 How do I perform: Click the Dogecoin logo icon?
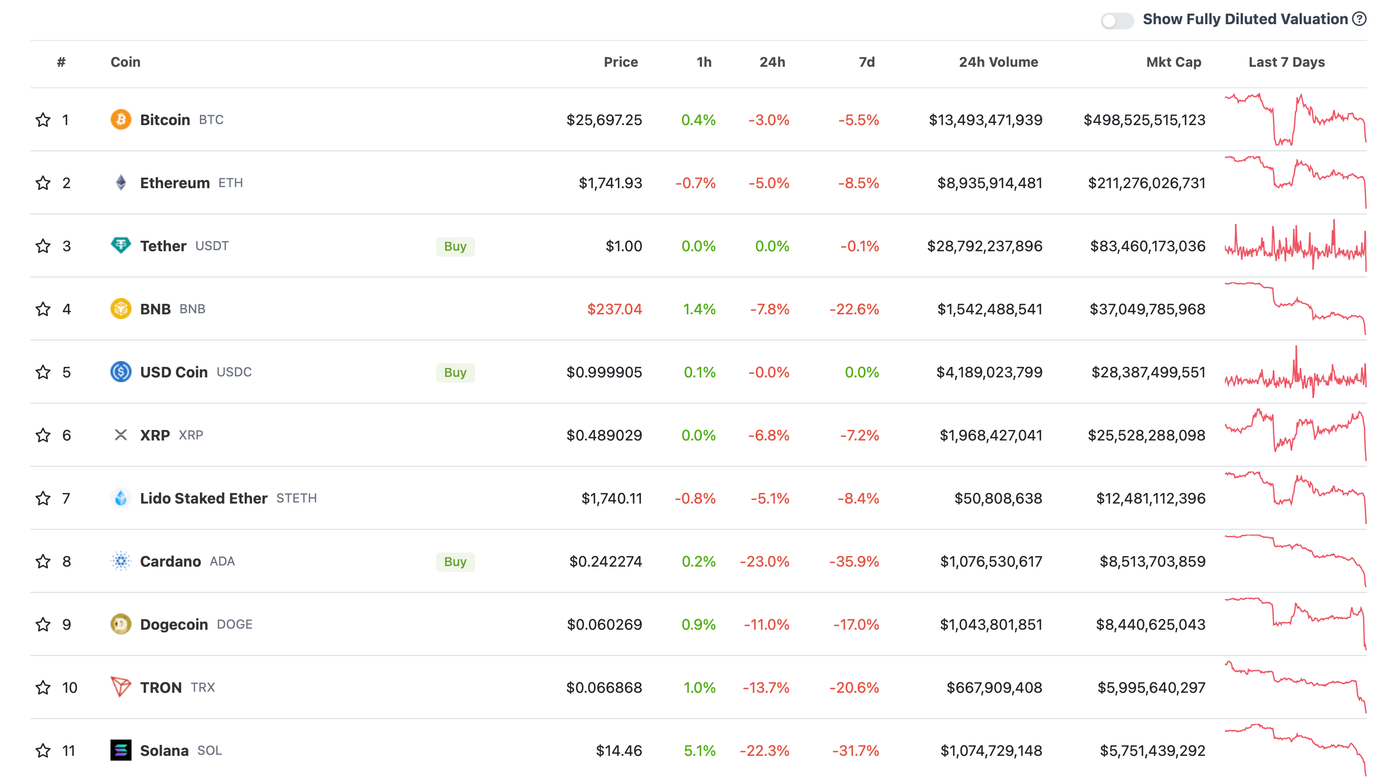point(120,624)
